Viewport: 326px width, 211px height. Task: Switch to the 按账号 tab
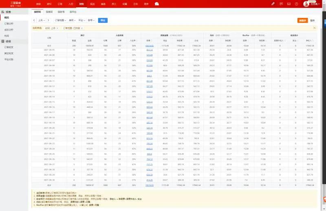61,12
